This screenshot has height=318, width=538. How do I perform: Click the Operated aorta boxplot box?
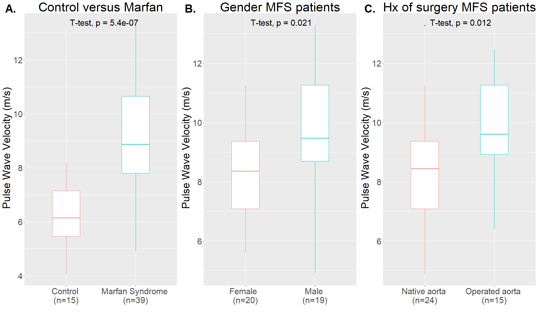click(494, 120)
